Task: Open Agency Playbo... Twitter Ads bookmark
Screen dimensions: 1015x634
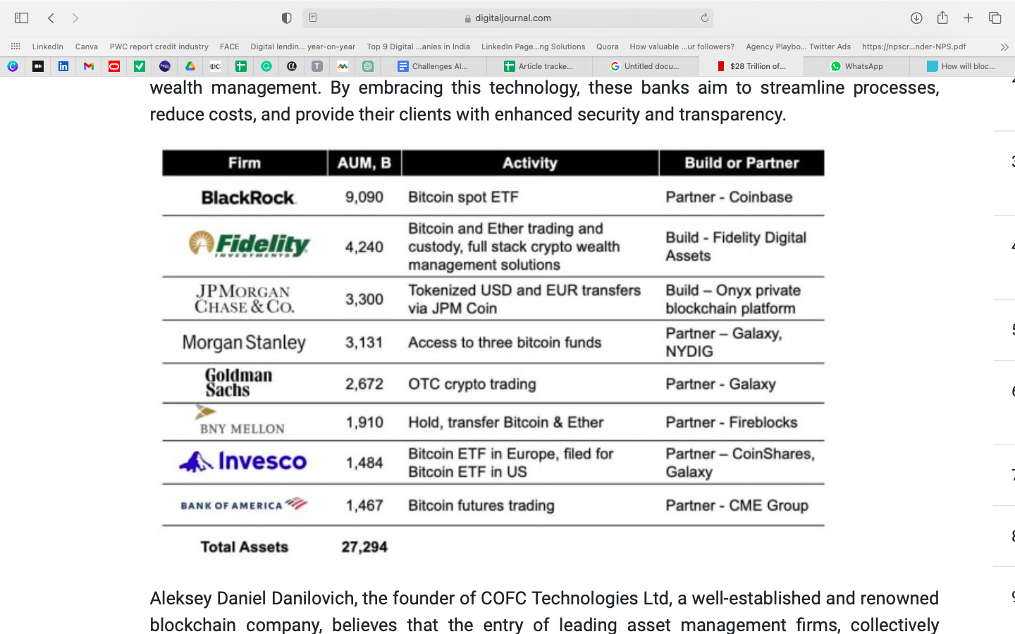Action: click(799, 46)
